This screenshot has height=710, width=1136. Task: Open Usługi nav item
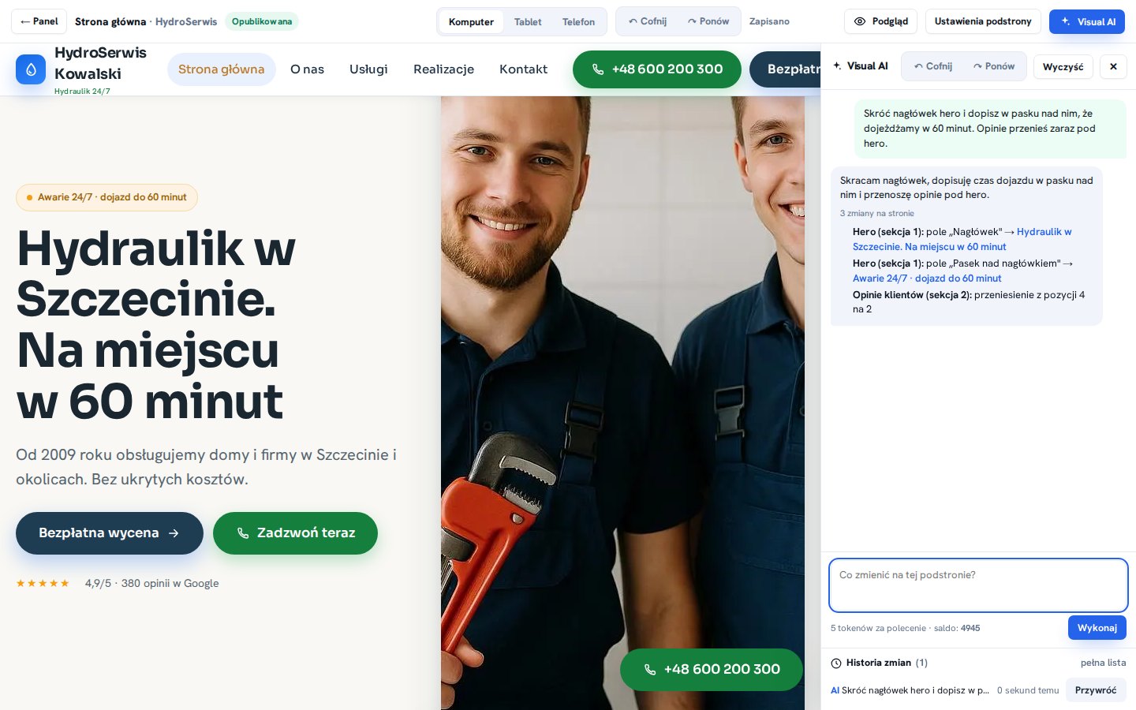pos(368,69)
